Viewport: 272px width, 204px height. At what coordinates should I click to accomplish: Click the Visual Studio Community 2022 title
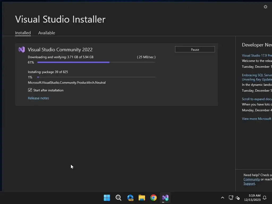coord(60,50)
